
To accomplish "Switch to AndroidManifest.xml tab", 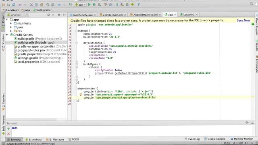I will pyautogui.click(x=146, y=15).
